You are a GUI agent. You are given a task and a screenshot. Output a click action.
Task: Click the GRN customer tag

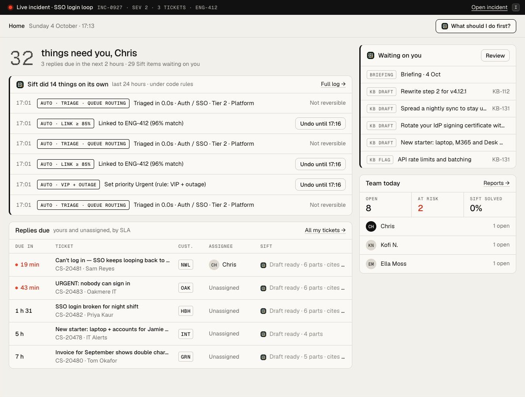[x=185, y=357]
